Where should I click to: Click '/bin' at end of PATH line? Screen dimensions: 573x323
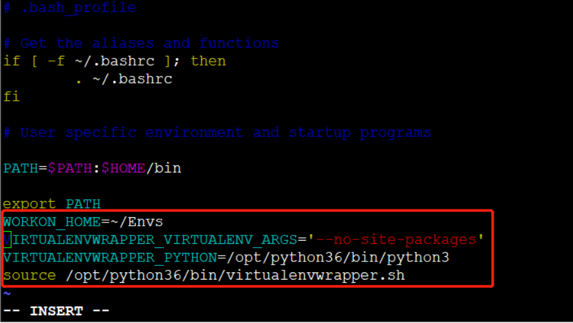pyautogui.click(x=164, y=168)
